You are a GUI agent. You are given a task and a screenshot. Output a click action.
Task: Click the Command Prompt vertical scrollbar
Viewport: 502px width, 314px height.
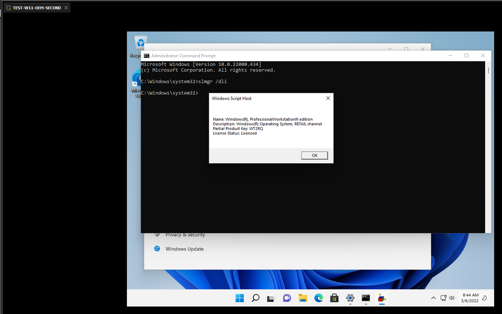click(488, 147)
